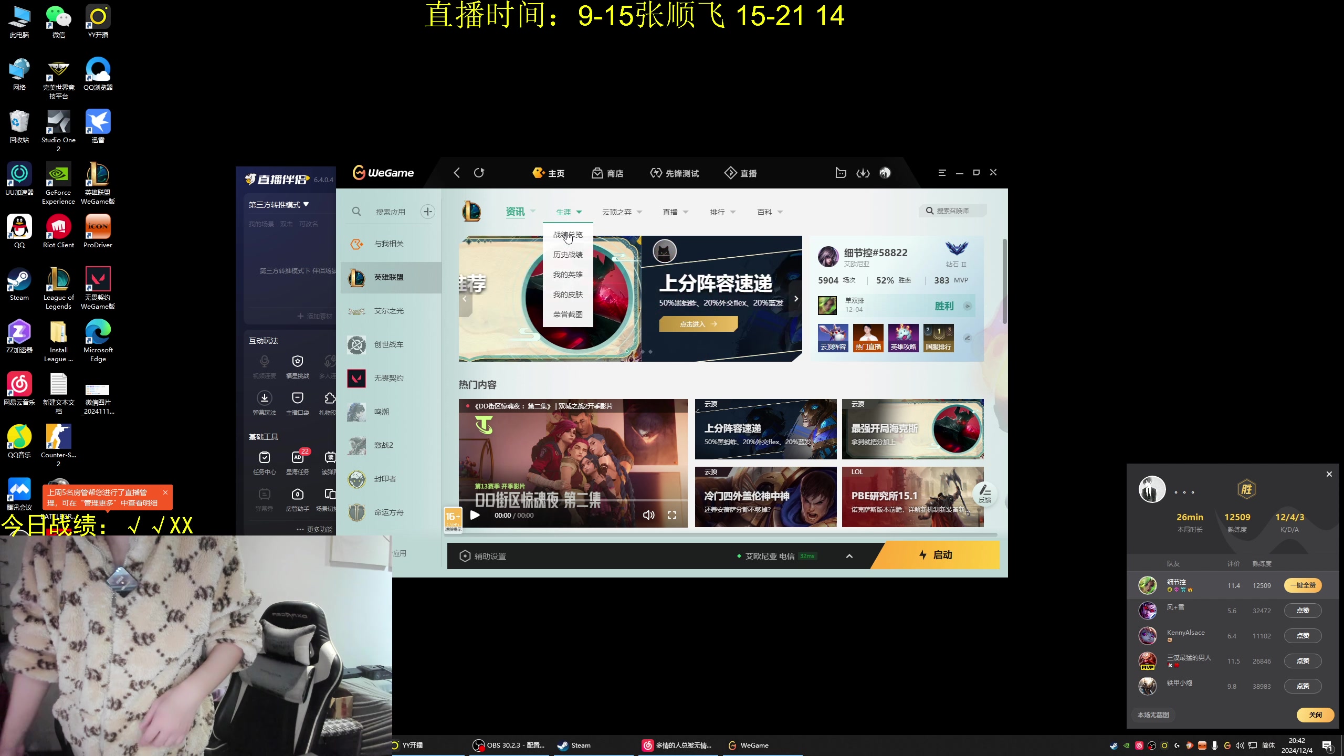Switch to the 商店 top tab
Screen dimensions: 1344x756
point(607,173)
